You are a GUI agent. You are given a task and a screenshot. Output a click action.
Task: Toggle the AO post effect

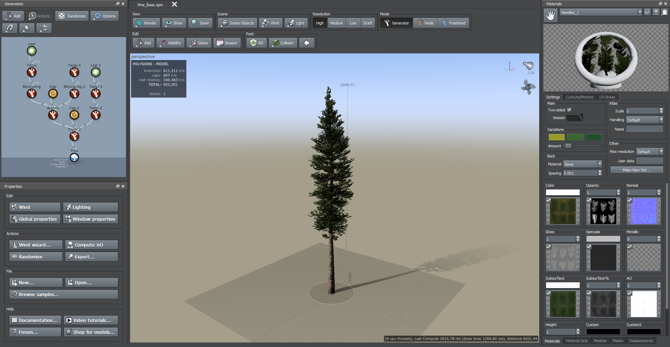(256, 43)
